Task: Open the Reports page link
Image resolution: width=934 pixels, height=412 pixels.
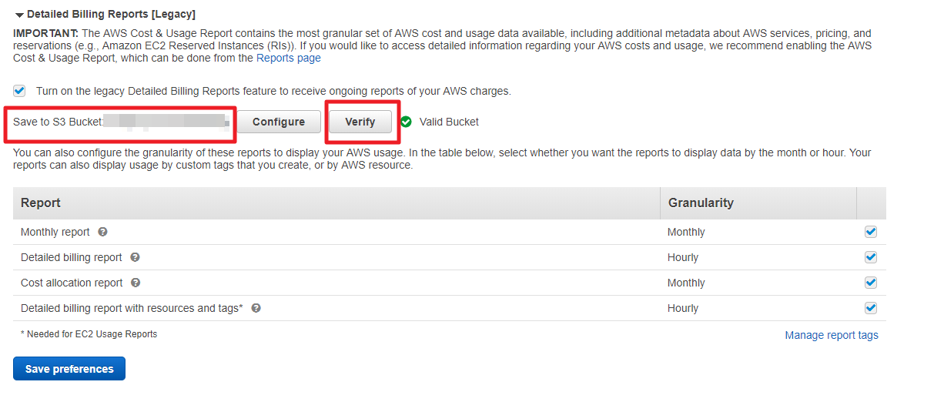Action: click(x=288, y=58)
